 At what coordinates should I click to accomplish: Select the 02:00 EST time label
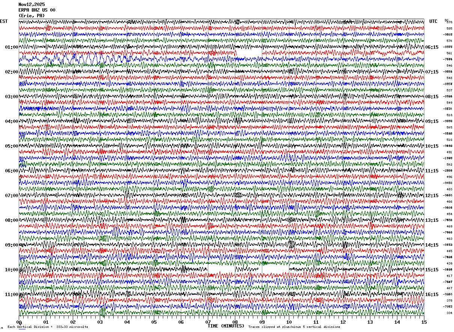pyautogui.click(x=11, y=72)
